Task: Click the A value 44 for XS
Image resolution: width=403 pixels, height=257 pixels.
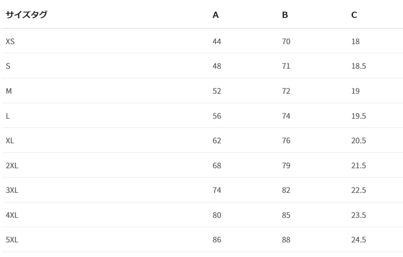Action: click(x=217, y=41)
